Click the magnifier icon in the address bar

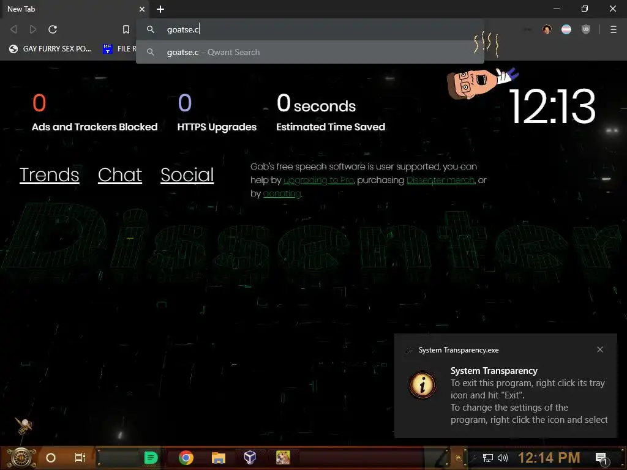click(x=151, y=29)
